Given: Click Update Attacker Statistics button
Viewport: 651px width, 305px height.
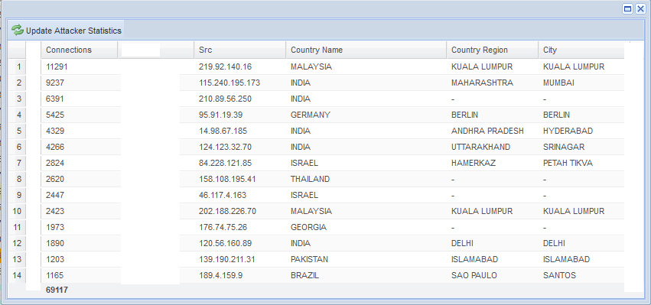Looking at the screenshot, I should coord(67,31).
